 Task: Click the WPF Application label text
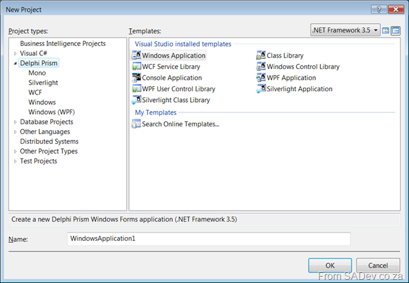(x=291, y=78)
